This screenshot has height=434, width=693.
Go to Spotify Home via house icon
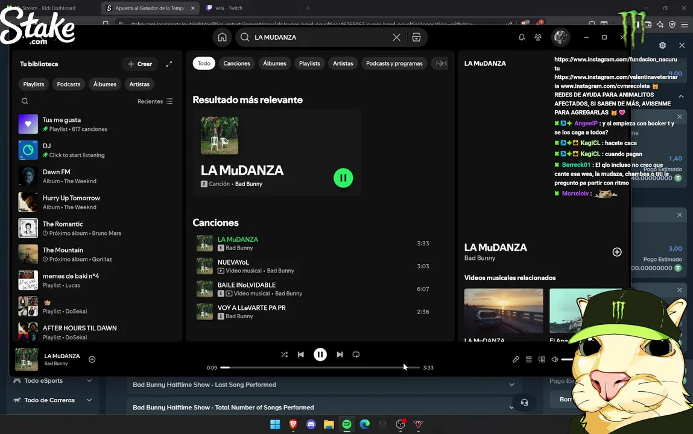coord(222,37)
